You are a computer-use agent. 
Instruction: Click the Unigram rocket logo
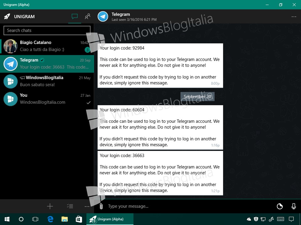click(7, 17)
